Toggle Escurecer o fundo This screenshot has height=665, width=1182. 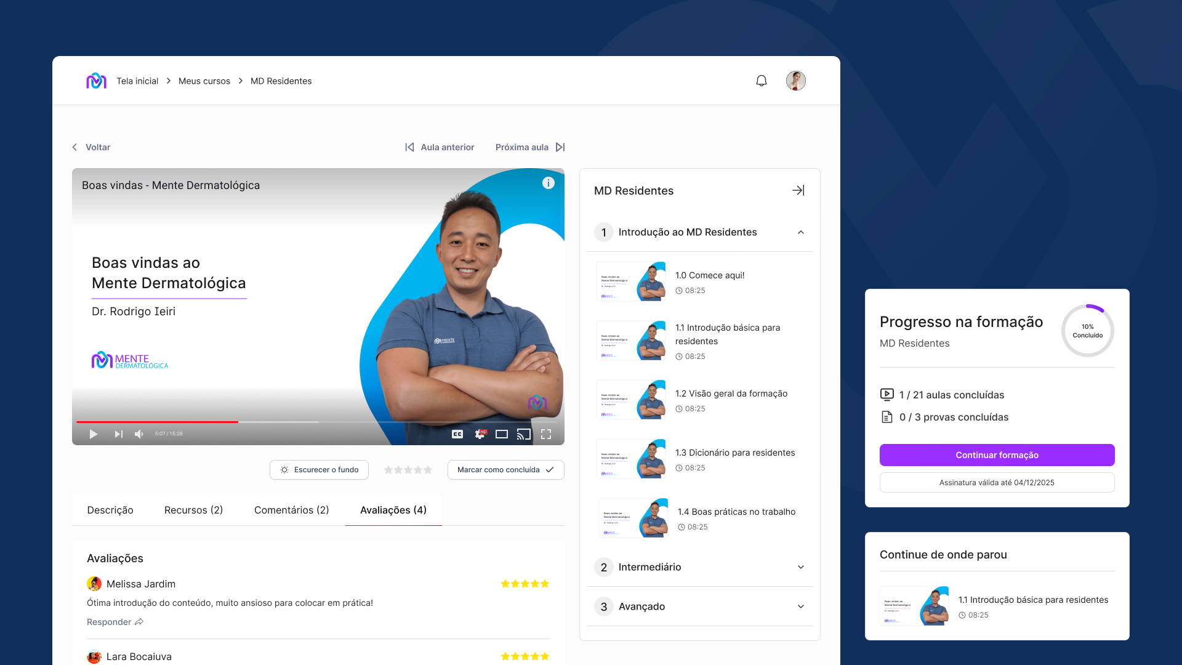[319, 470]
